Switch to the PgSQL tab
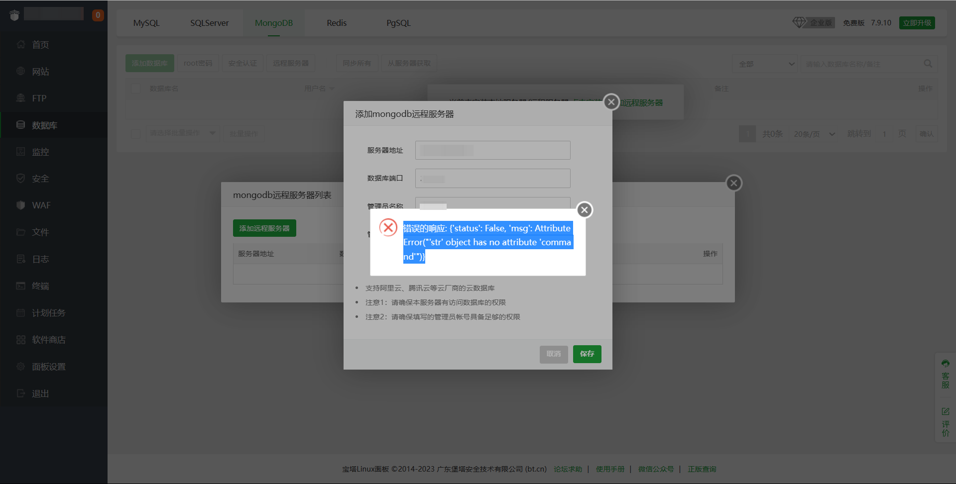Viewport: 956px width, 484px height. [399, 23]
